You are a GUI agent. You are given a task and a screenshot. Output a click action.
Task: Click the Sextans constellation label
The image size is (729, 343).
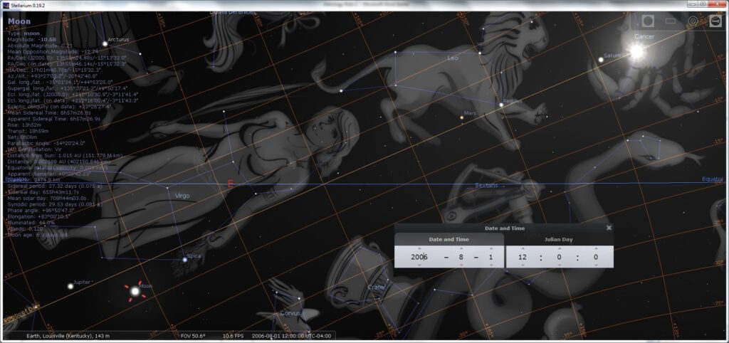point(486,186)
